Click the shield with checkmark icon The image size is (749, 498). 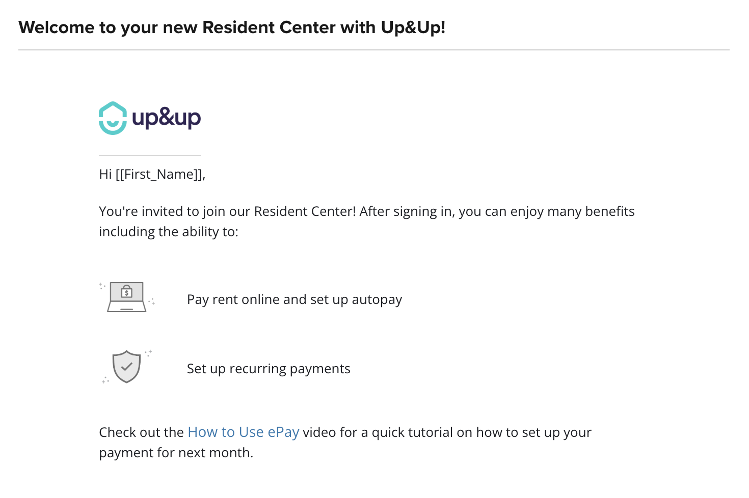126,367
